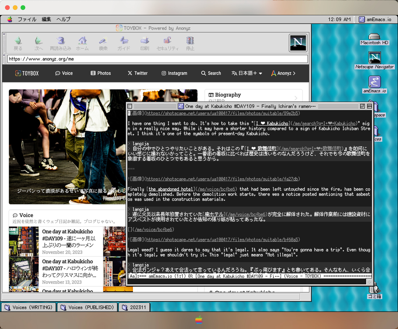Click the amEmacs.io application menu icon
The image size is (398, 329).
pos(362,19)
